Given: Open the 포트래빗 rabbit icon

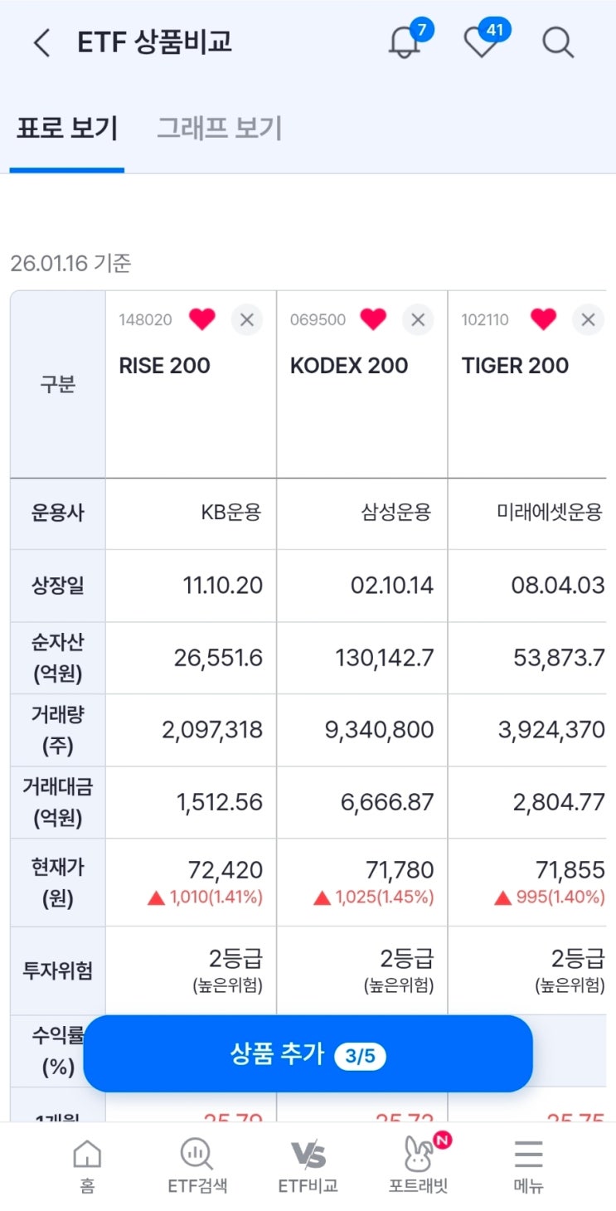Looking at the screenshot, I should click(x=418, y=1162).
